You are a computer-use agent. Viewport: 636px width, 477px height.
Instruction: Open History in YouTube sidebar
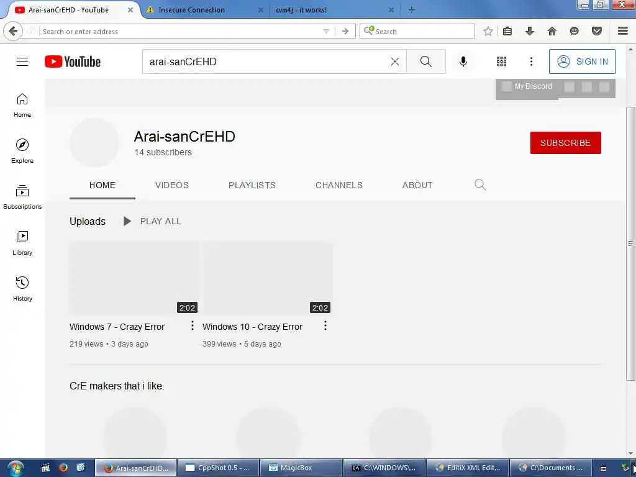22,289
